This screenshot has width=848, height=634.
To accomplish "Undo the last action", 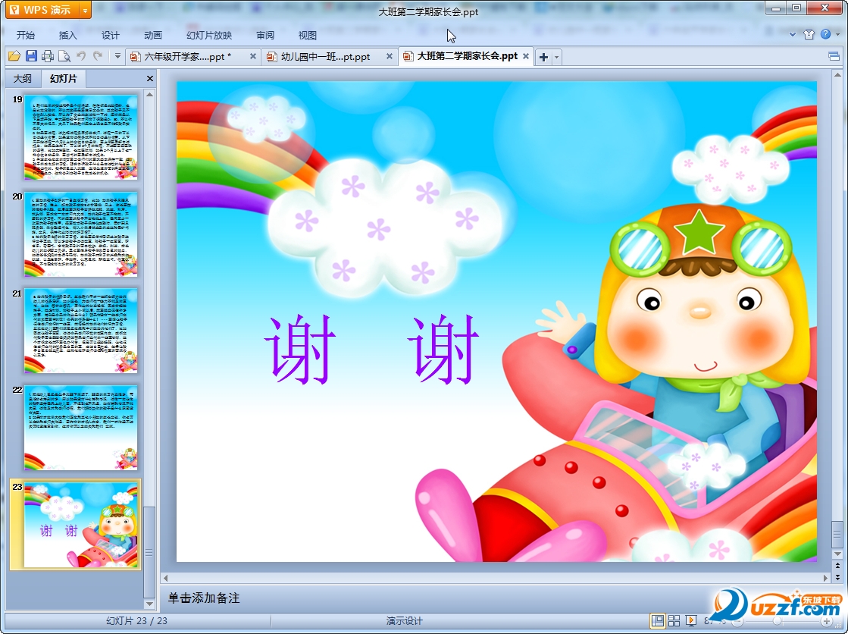I will click(x=81, y=56).
